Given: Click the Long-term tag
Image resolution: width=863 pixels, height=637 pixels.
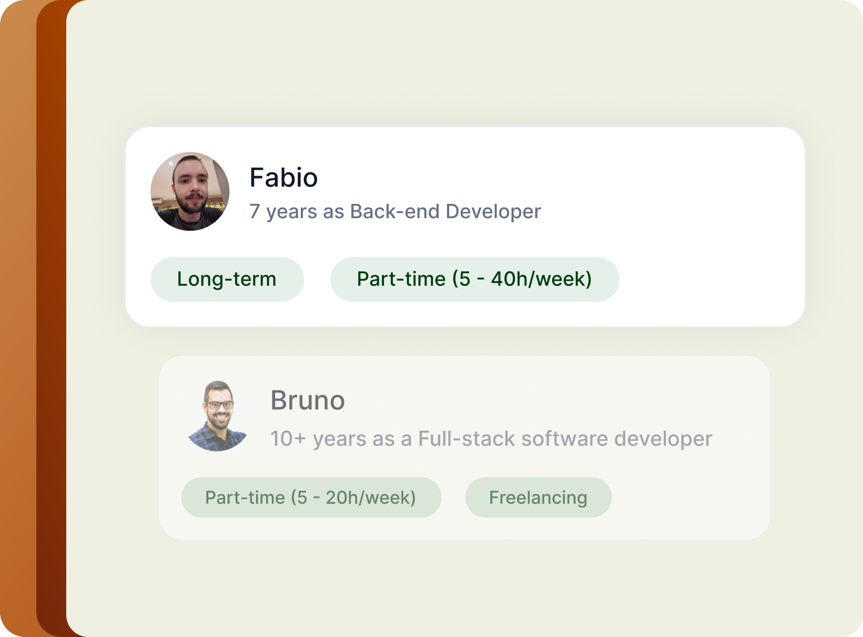Looking at the screenshot, I should pos(227,279).
